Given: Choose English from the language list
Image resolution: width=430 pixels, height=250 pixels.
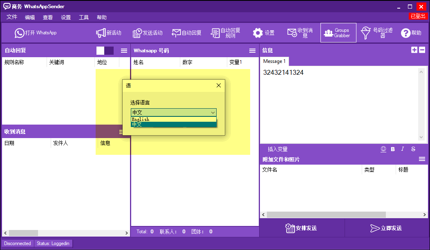Looking at the screenshot, I should pos(174,119).
